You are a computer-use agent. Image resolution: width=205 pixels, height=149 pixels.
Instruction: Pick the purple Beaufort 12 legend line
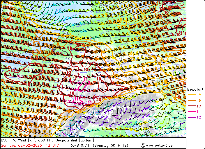(x=192, y=117)
